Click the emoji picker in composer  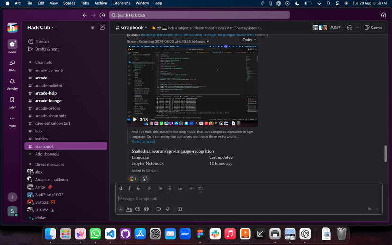click(x=138, y=209)
